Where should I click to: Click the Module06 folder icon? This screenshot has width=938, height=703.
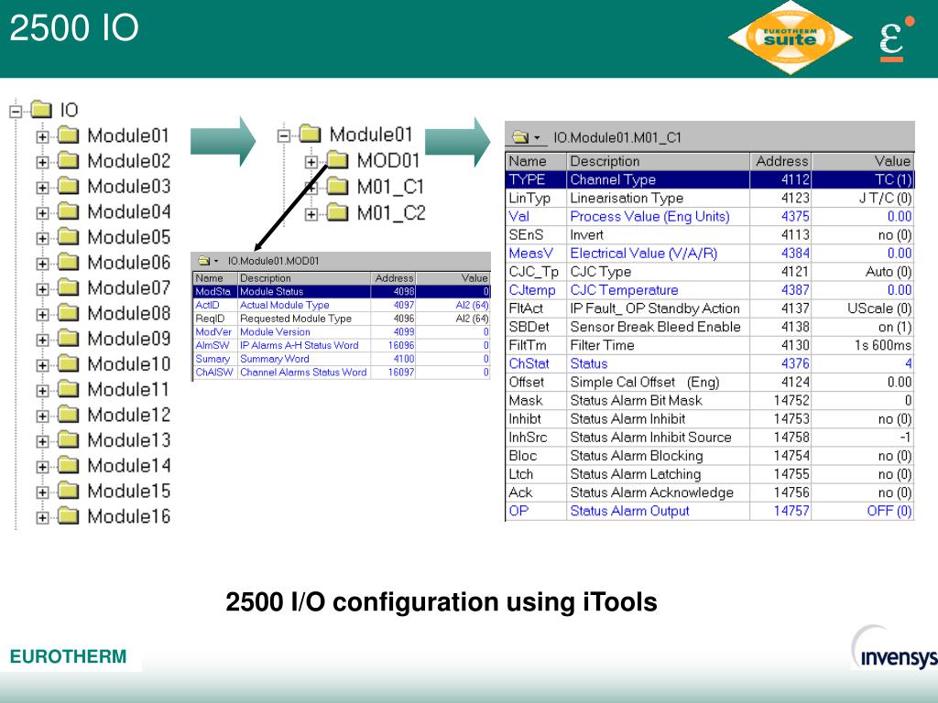click(68, 262)
